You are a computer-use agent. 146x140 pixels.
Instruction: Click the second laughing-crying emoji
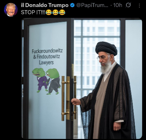click(55, 12)
